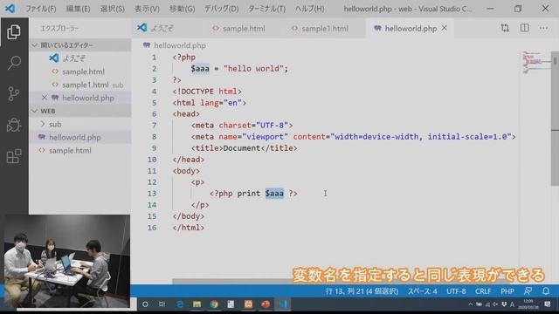Launch Edge from the taskbar
This screenshot has height=314, width=559.
180,304
